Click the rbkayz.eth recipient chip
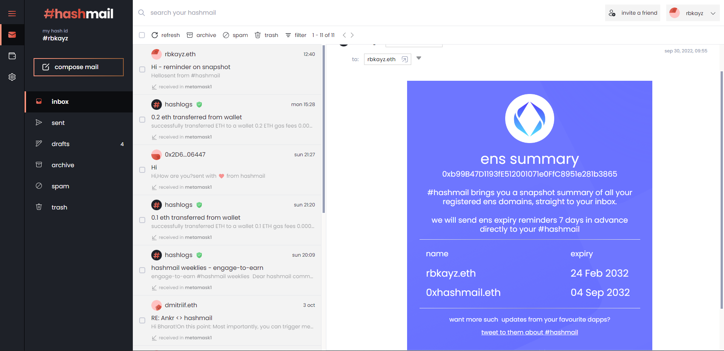Screen dimensions: 724x351 pos(387,59)
